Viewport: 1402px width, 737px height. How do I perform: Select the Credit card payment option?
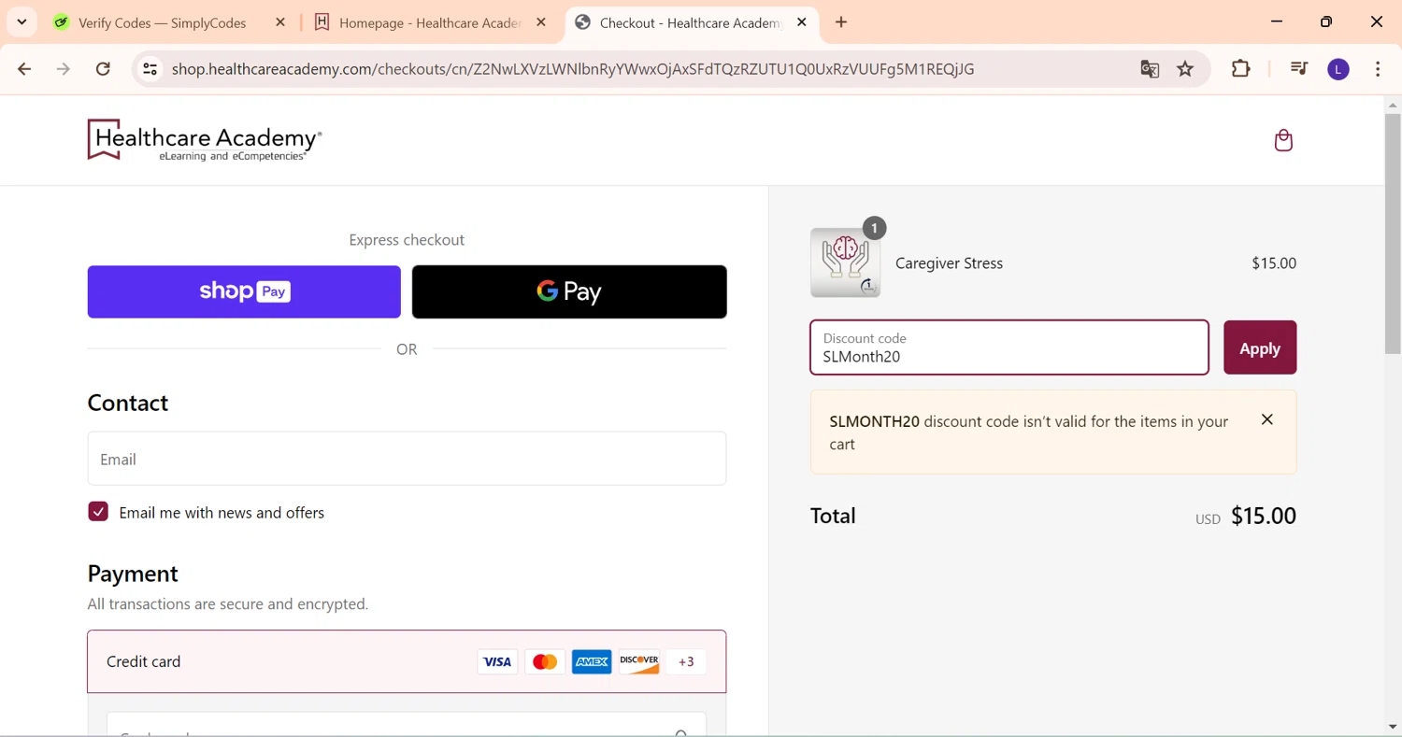(407, 662)
